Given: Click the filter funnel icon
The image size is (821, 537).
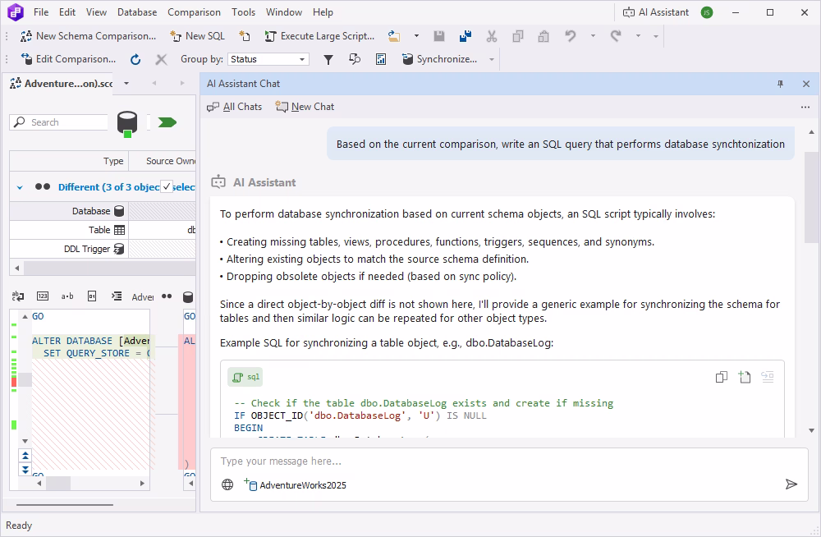Looking at the screenshot, I should pyautogui.click(x=328, y=60).
